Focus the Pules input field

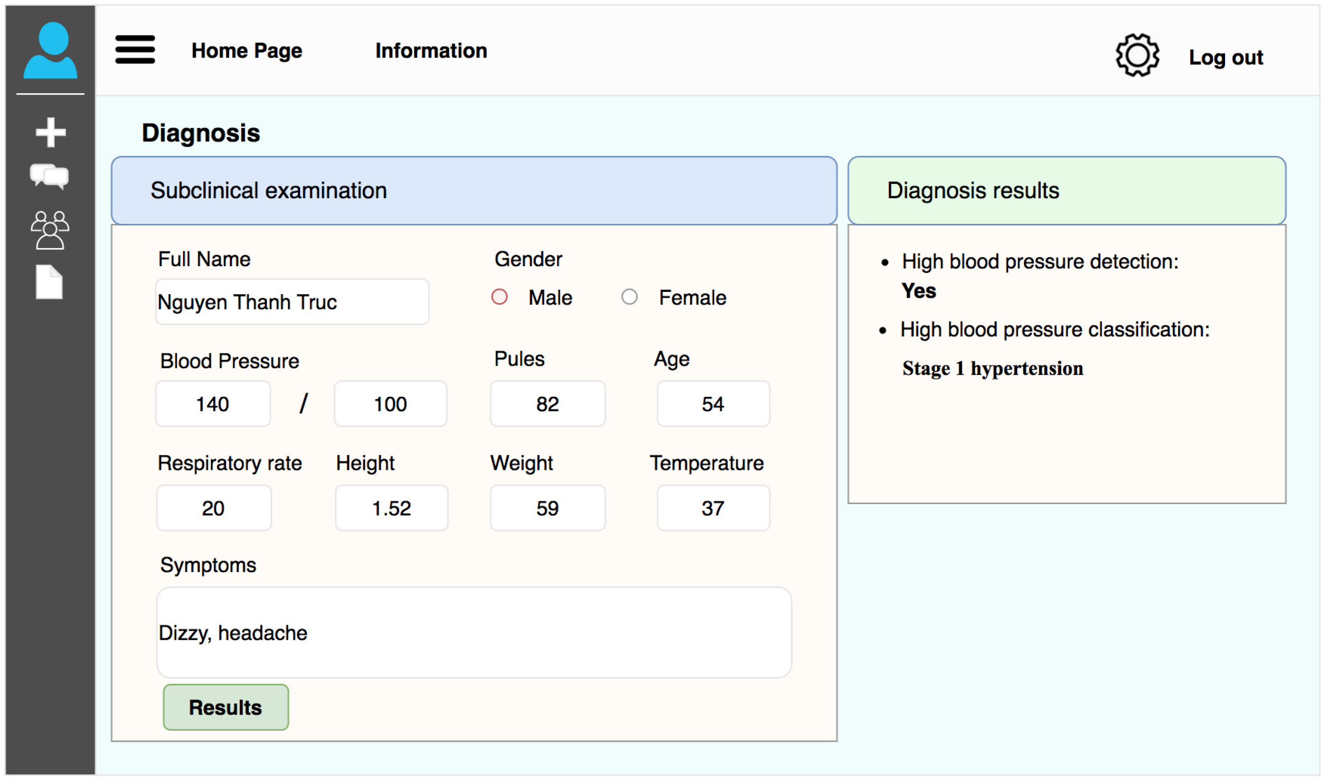pos(549,405)
